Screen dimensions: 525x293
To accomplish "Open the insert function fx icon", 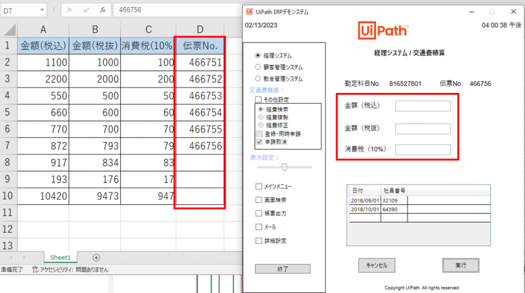I will (x=103, y=10).
